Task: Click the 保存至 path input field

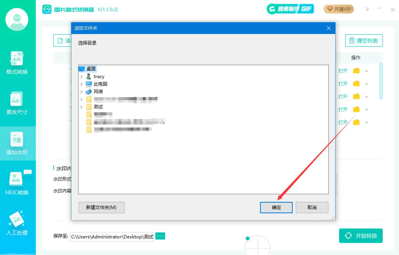Action: pos(112,236)
